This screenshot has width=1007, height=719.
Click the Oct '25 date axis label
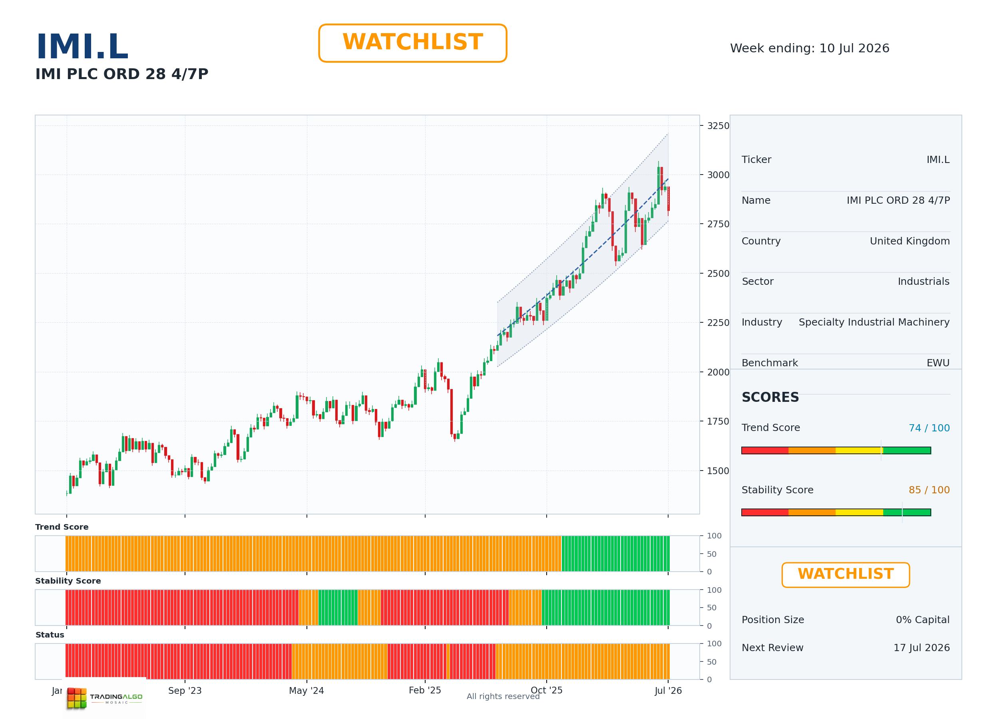[x=546, y=690]
